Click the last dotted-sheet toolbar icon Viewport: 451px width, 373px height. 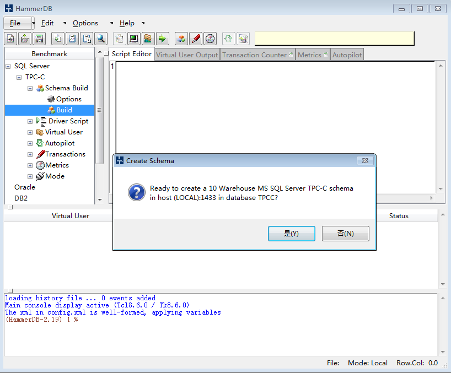[243, 39]
